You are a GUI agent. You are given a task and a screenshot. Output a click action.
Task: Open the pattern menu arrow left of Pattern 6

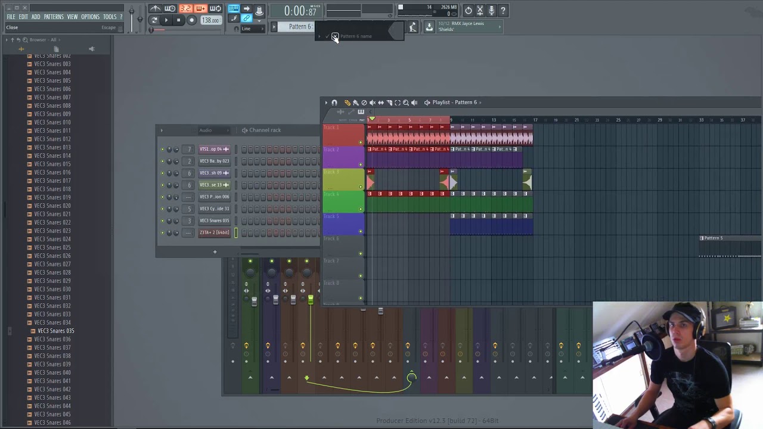coord(274,27)
